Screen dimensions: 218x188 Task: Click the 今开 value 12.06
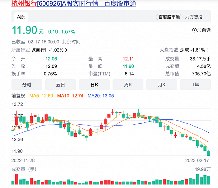(x=51, y=59)
